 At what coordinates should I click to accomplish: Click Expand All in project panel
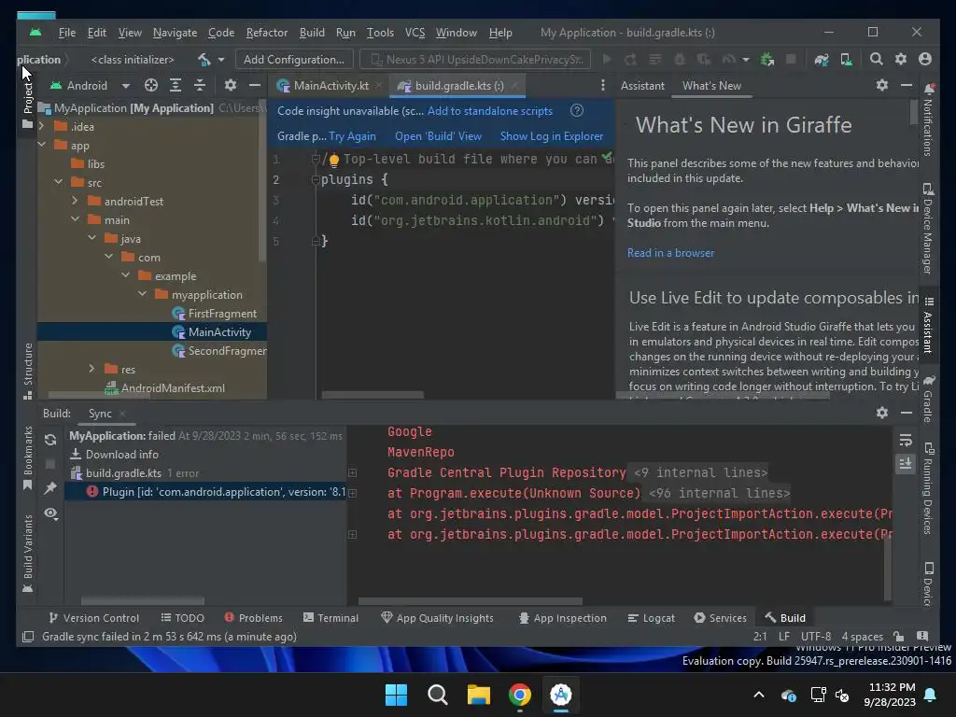click(x=175, y=85)
